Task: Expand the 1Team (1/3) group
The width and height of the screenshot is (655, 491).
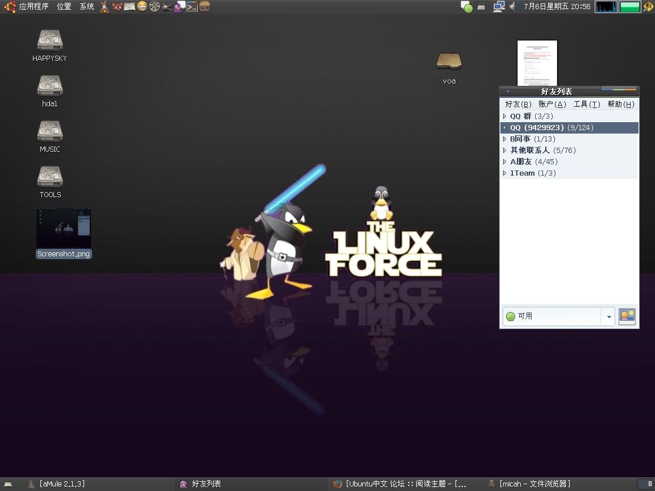Action: click(x=505, y=173)
